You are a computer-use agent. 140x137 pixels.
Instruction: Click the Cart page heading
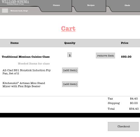(68, 29)
